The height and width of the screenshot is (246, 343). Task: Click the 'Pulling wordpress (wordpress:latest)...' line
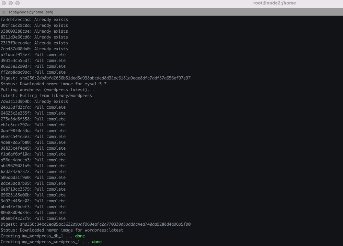point(47,90)
